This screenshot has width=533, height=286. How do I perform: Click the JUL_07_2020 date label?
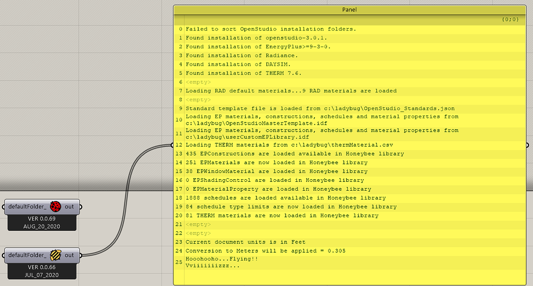tap(42, 275)
